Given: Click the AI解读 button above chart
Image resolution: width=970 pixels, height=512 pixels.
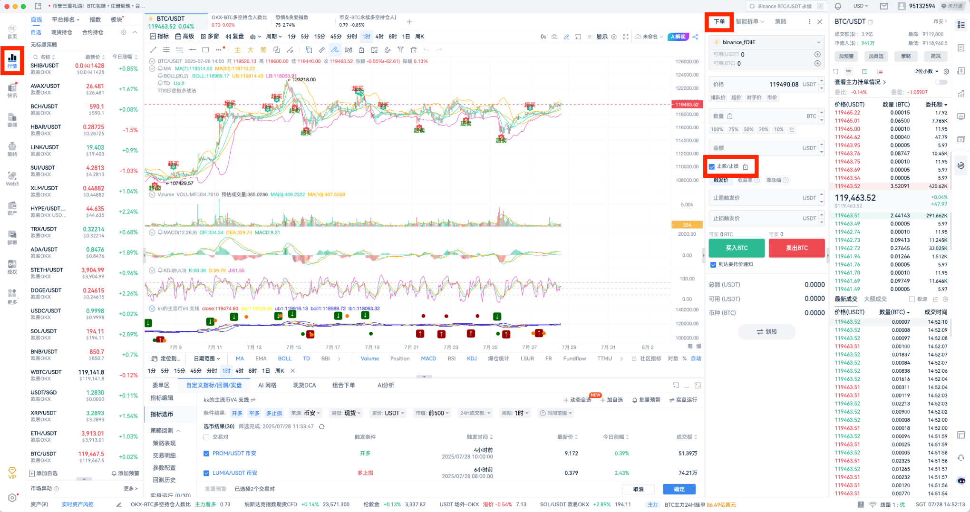Looking at the screenshot, I should coord(678,37).
